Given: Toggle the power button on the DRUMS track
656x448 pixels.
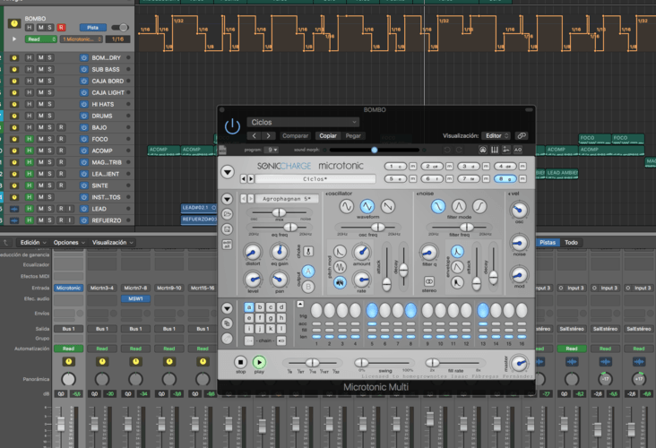Looking at the screenshot, I should click(83, 116).
